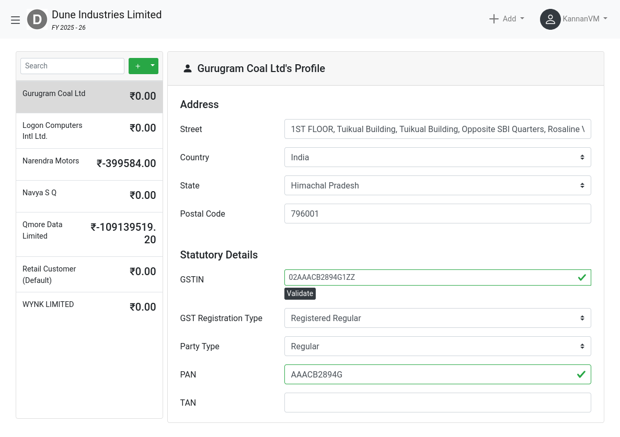
Task: Open the hamburger navigation menu
Action: [15, 20]
